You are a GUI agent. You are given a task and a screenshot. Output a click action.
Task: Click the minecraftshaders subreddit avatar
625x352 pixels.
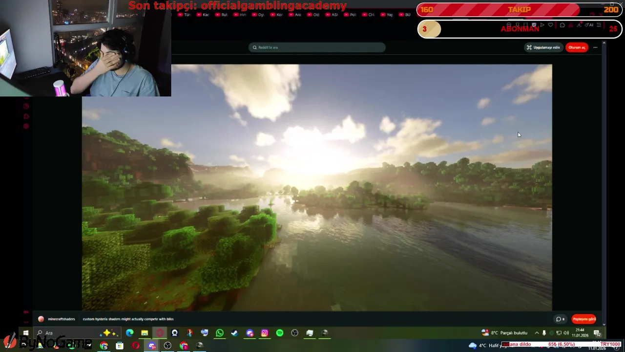[x=41, y=319]
